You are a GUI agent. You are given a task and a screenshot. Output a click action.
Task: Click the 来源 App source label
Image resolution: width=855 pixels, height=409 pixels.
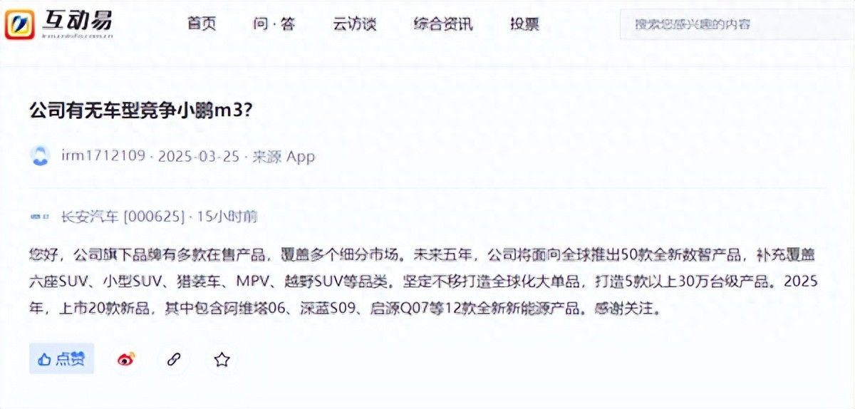(x=284, y=156)
